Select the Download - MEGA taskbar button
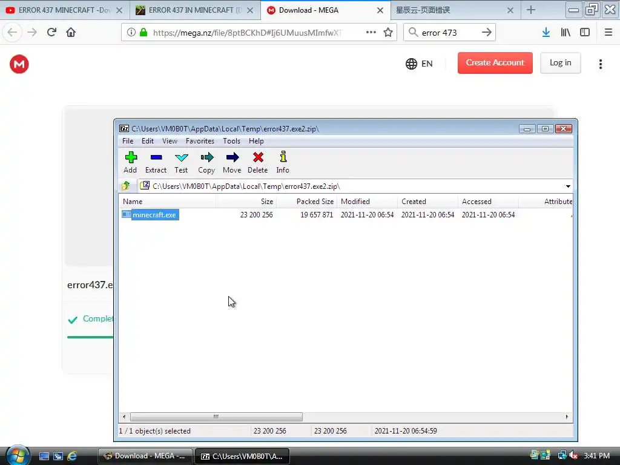The height and width of the screenshot is (465, 620). (x=145, y=456)
